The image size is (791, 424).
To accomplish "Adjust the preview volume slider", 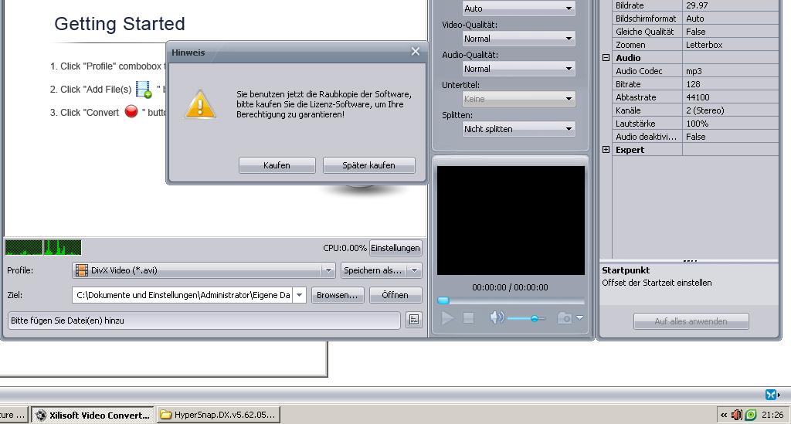I will tap(534, 318).
